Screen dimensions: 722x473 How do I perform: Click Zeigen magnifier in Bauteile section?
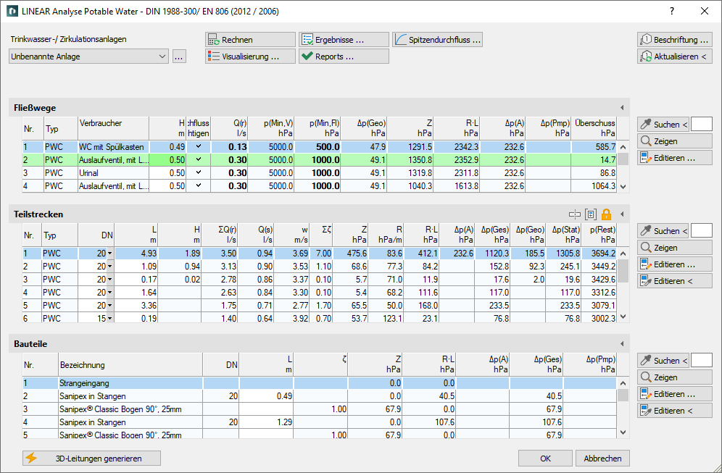click(x=675, y=377)
